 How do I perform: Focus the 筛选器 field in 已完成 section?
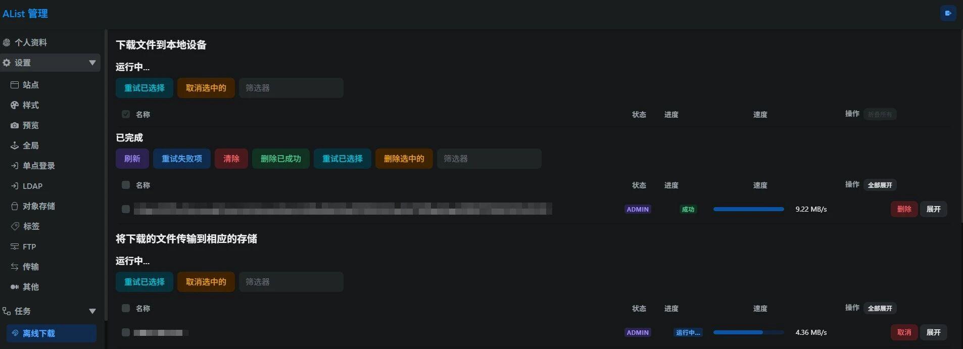point(489,159)
